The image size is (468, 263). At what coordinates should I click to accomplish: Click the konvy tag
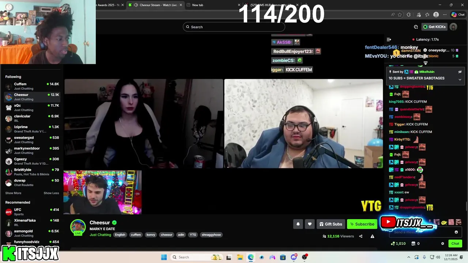coord(151,235)
